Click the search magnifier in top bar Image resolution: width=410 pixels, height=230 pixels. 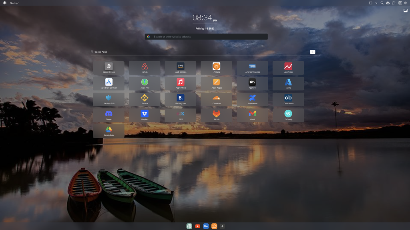[382, 3]
